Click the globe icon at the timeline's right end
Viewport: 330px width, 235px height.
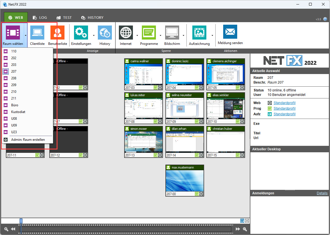(247, 221)
